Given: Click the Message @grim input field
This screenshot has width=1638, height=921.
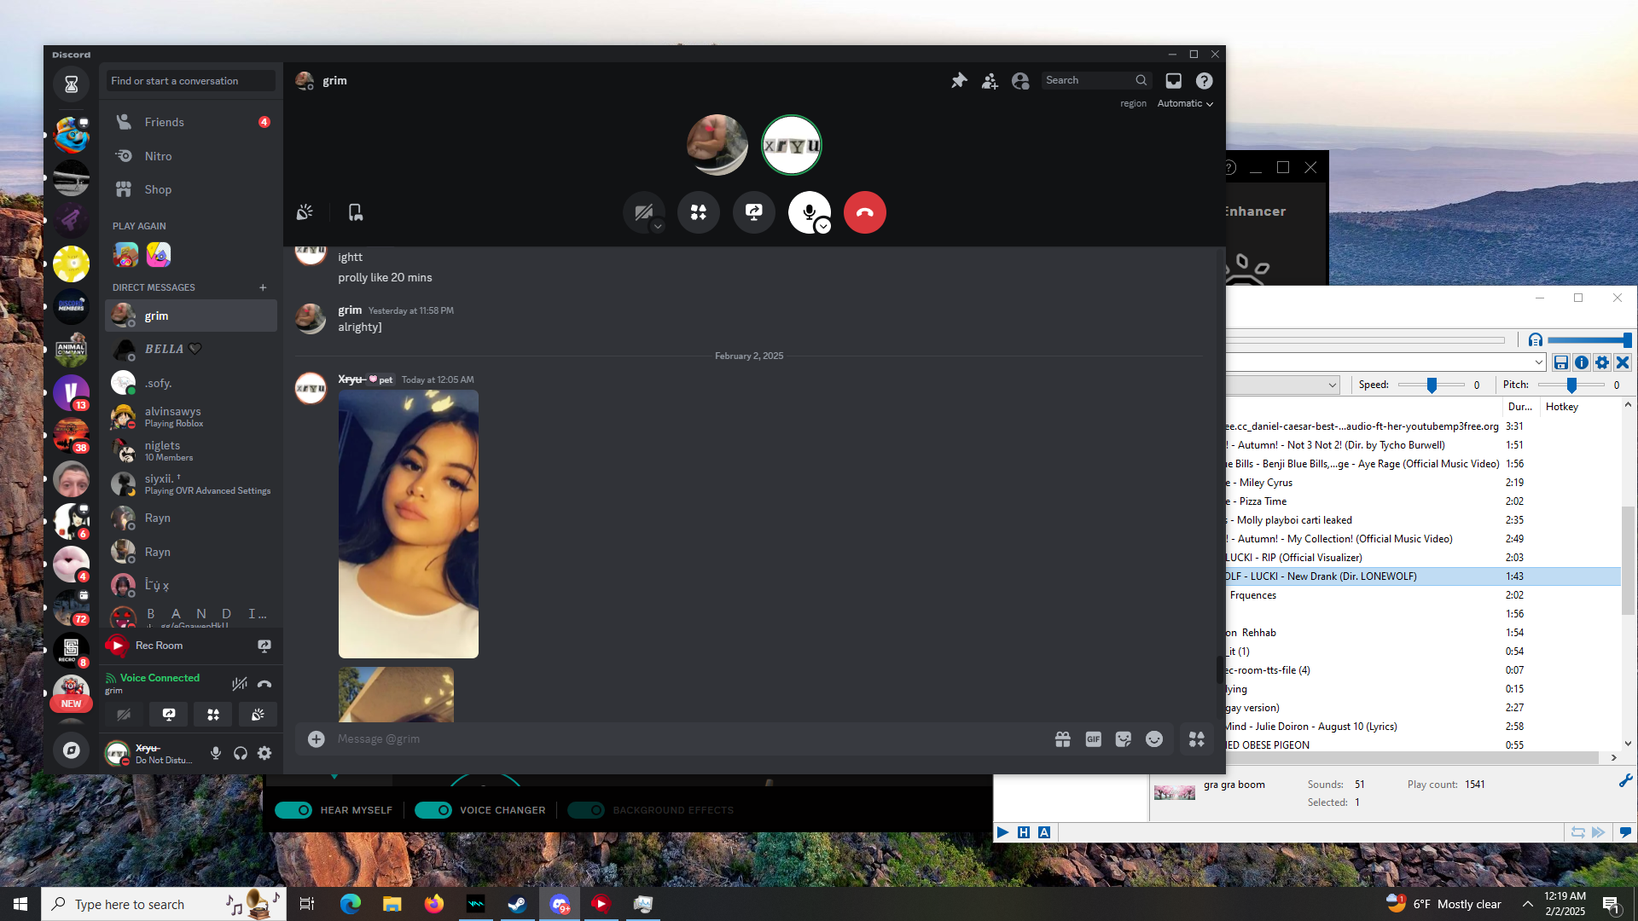Looking at the screenshot, I should click(x=682, y=739).
